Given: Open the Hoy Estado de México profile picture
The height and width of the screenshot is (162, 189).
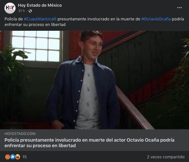Looking at the screenshot, I should point(10,8).
